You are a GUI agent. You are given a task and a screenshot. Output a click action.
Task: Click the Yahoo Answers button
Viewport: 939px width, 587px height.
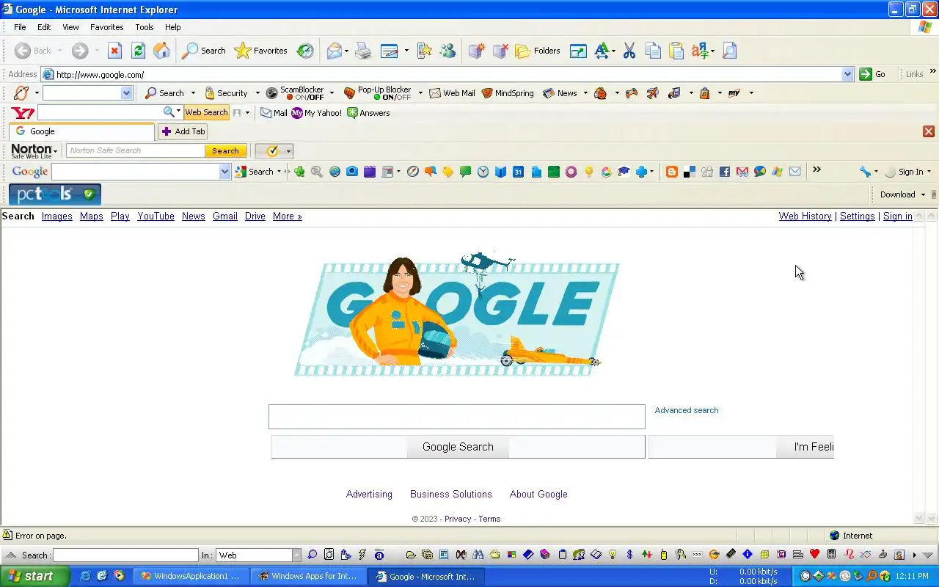click(x=368, y=113)
